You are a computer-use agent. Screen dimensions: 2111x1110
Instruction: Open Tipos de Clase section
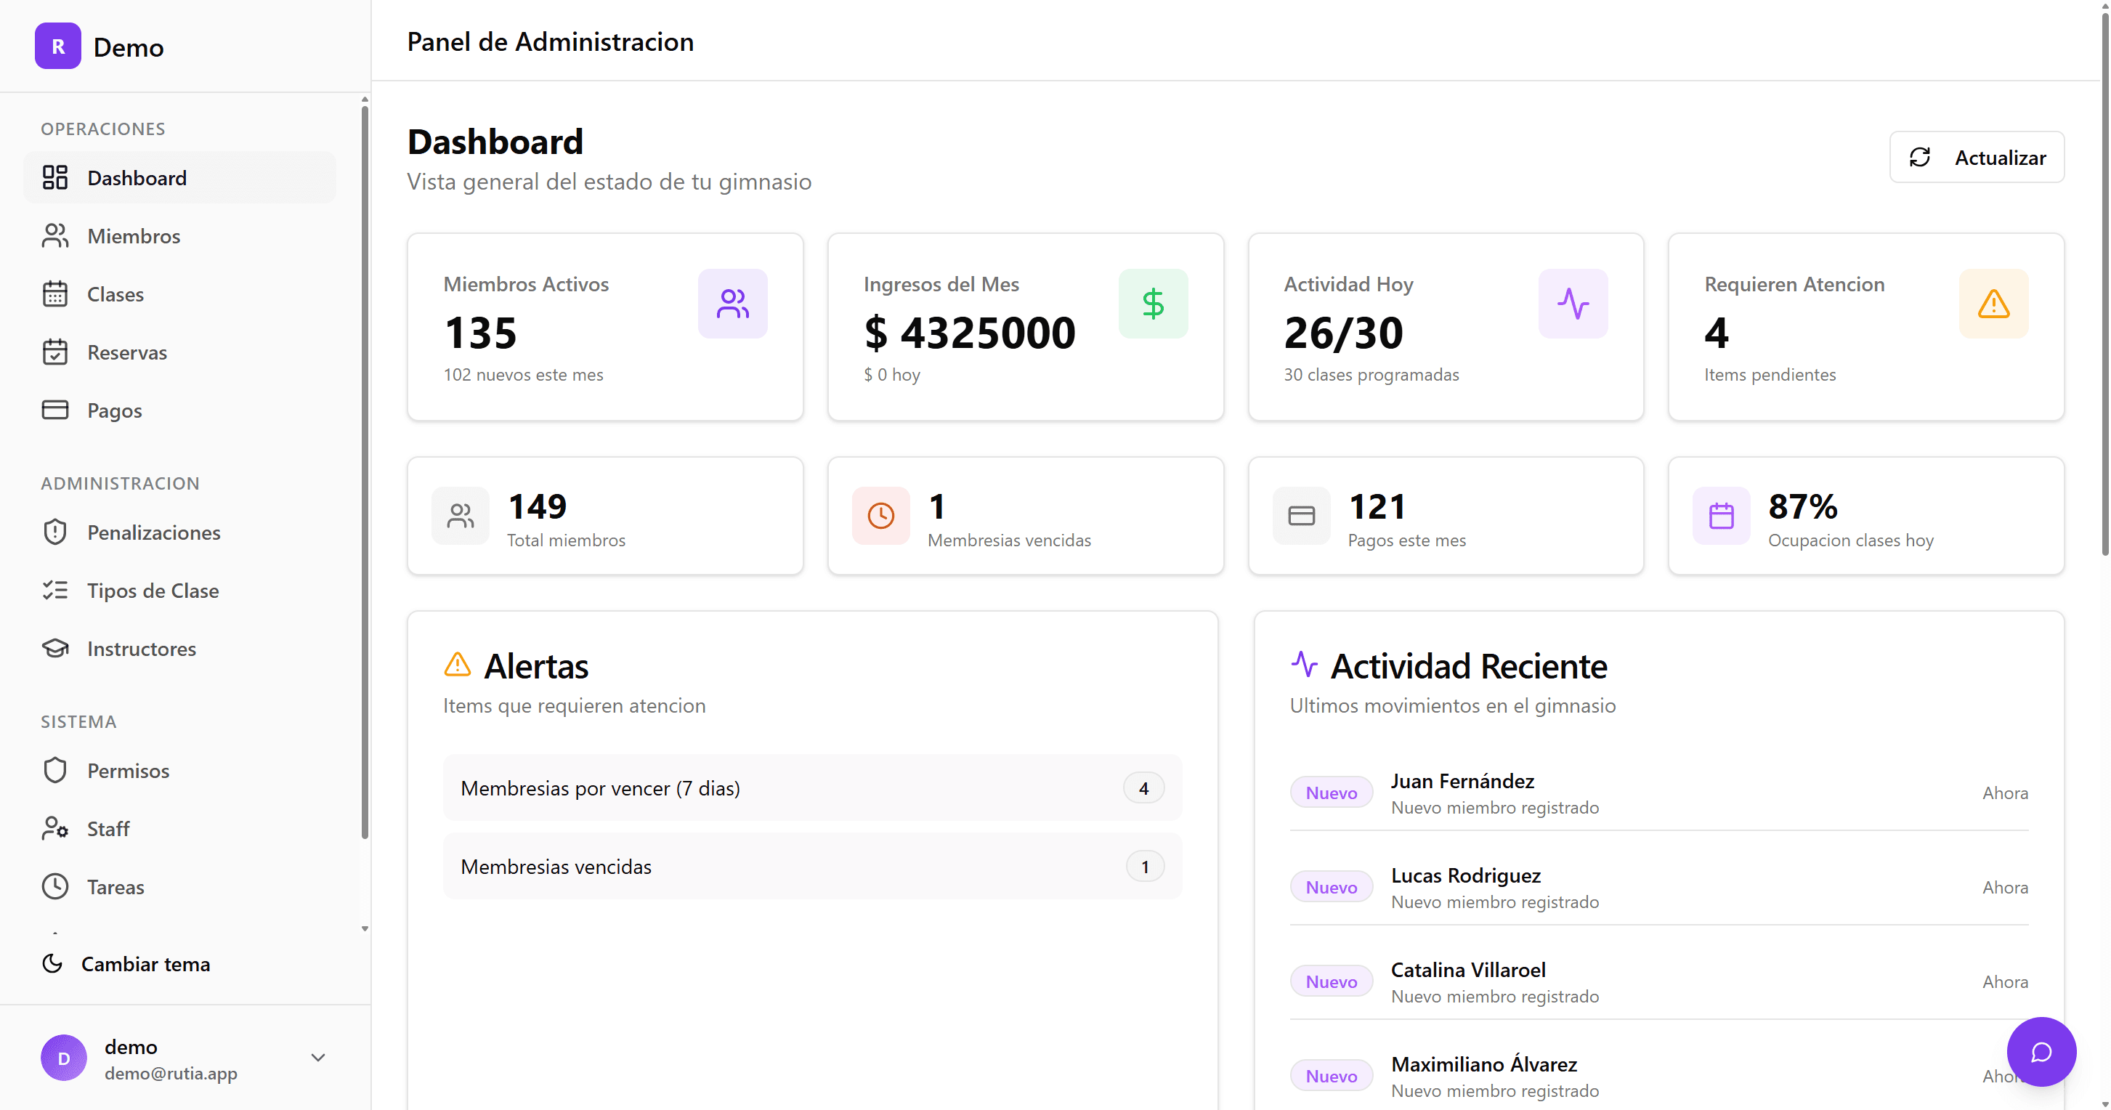click(x=153, y=591)
